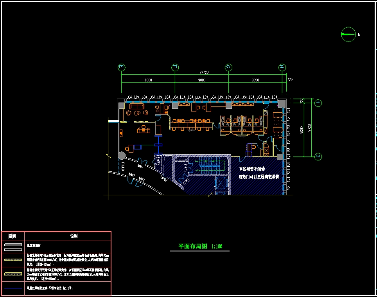Select grid axis bubble E
Viewport: 377px width, 297px height.
pyautogui.click(x=121, y=68)
